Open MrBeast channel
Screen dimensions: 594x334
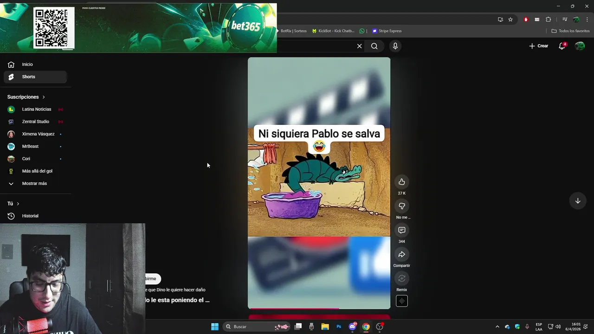pos(35,146)
